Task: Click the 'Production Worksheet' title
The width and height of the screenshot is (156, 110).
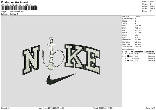Action: [x=14, y=2]
